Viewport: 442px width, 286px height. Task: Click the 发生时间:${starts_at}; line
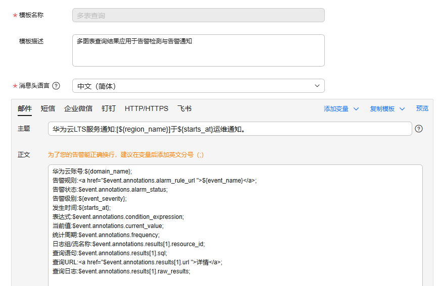click(81, 208)
